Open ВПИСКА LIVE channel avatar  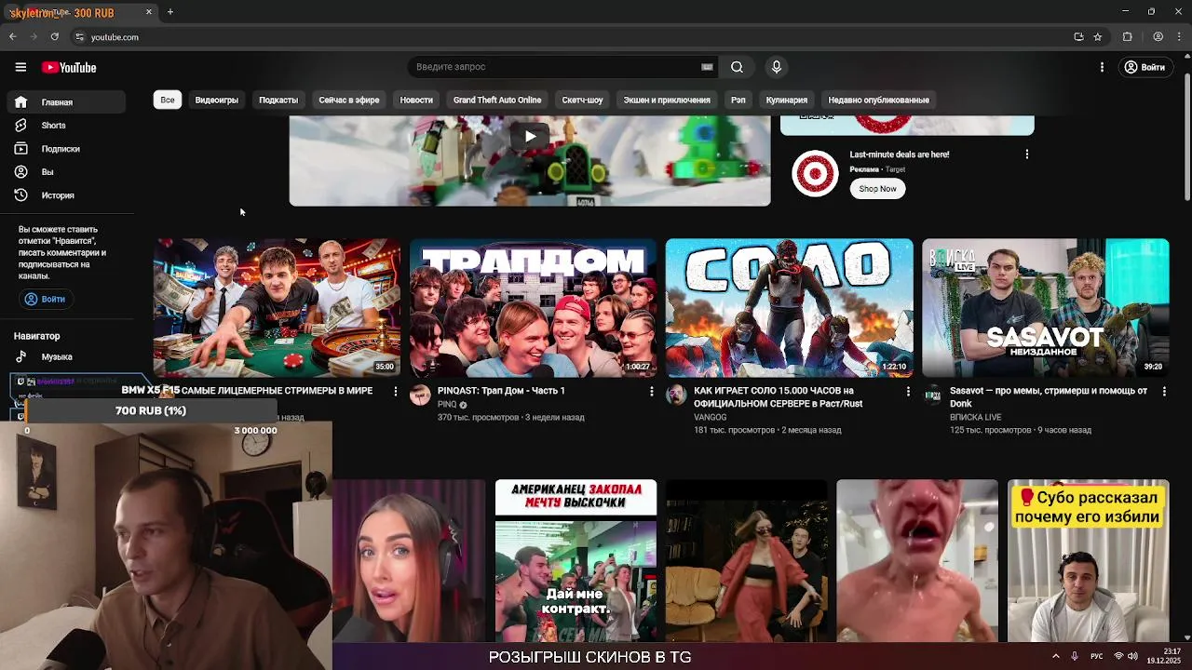pyautogui.click(x=932, y=395)
